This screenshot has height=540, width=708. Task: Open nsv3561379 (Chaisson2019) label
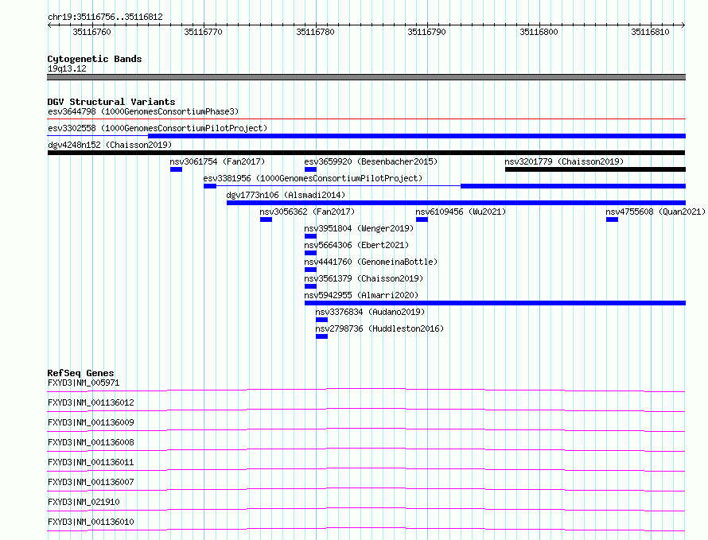[x=364, y=278]
